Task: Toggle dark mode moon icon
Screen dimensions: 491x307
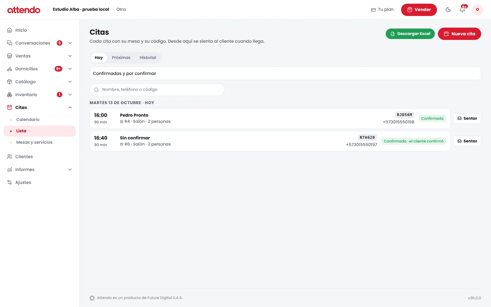Action: tap(448, 10)
